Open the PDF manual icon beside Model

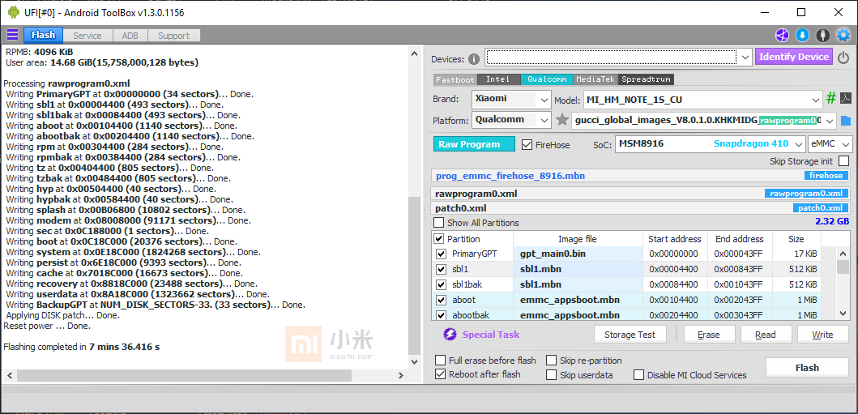845,99
